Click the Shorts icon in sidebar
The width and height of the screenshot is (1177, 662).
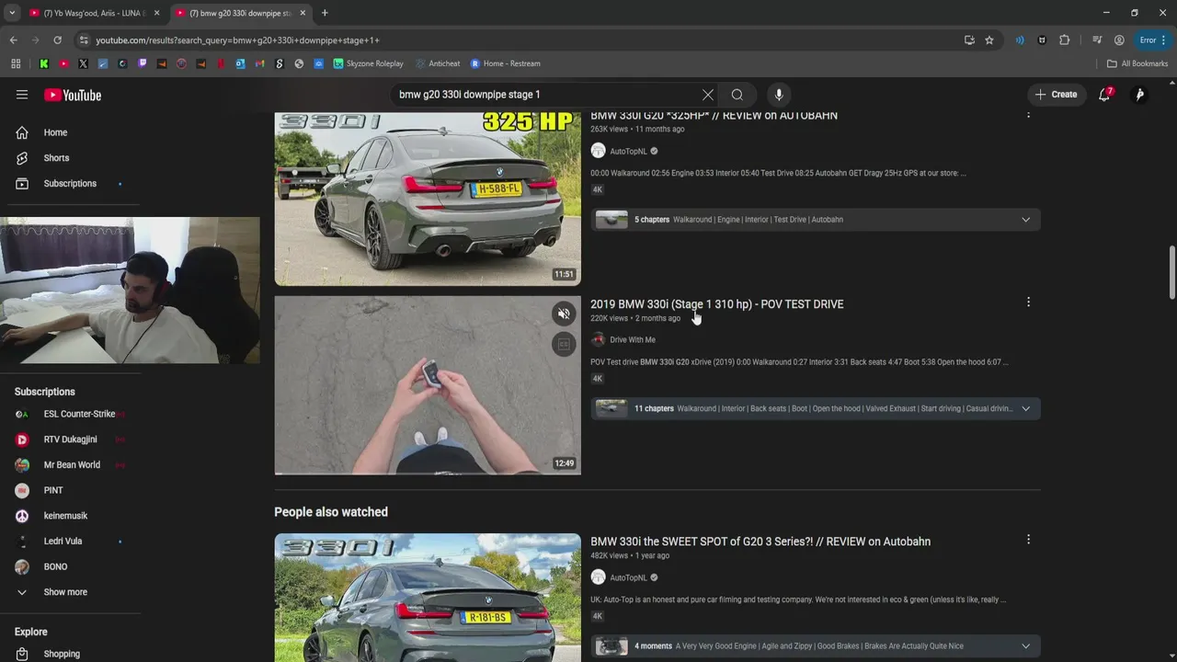click(22, 158)
